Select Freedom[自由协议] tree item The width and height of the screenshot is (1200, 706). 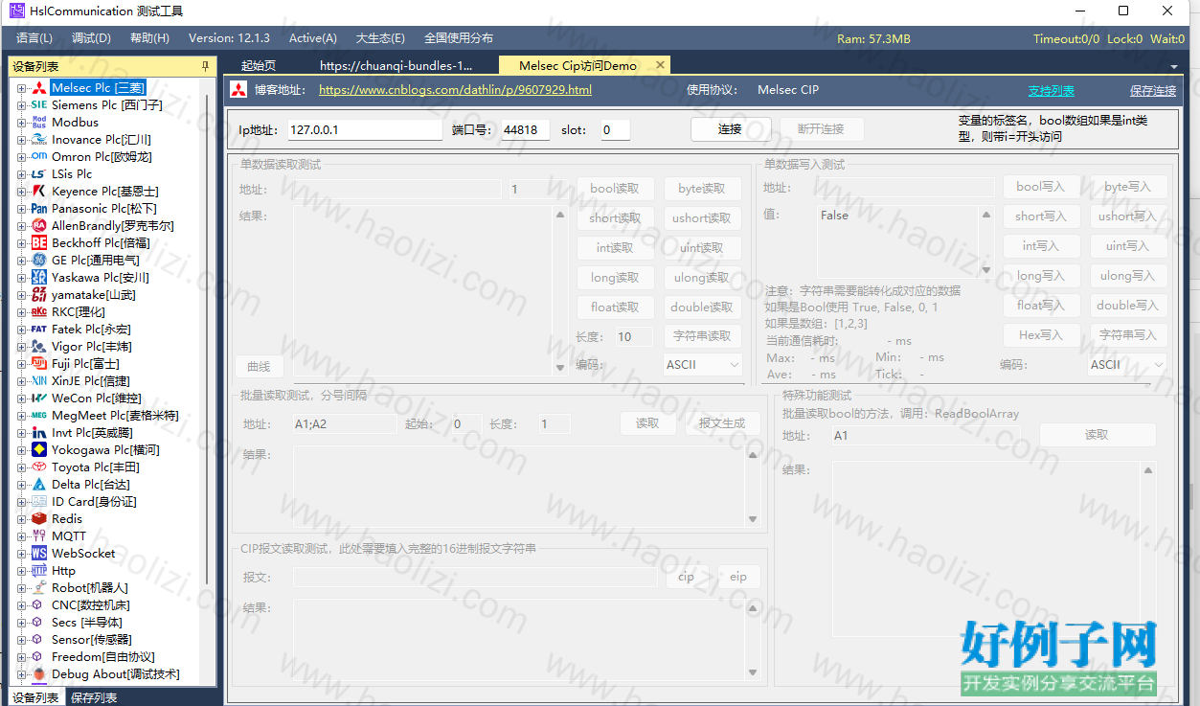tap(103, 657)
